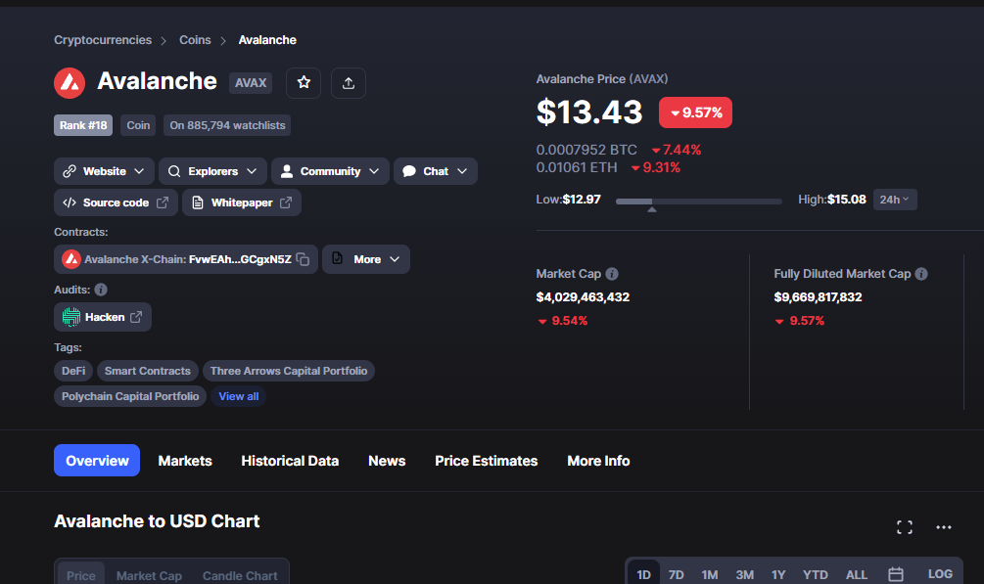
Task: Open the calendar date range icon
Action: pos(896,574)
